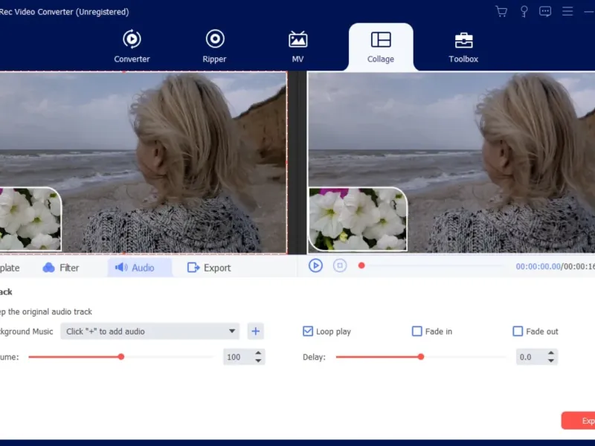
Task: Add audio with the plus button
Action: 255,331
